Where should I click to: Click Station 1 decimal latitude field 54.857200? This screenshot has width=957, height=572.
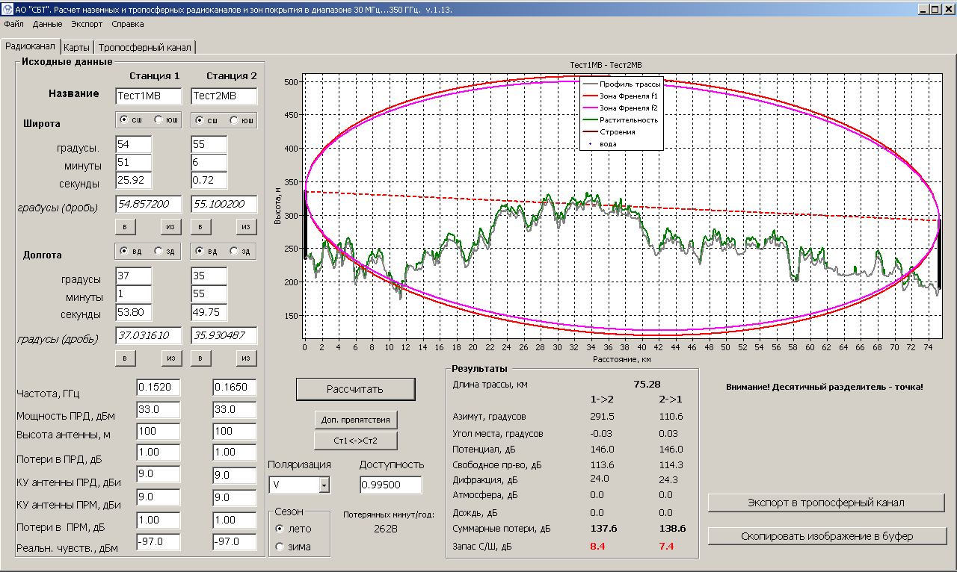pyautogui.click(x=149, y=205)
